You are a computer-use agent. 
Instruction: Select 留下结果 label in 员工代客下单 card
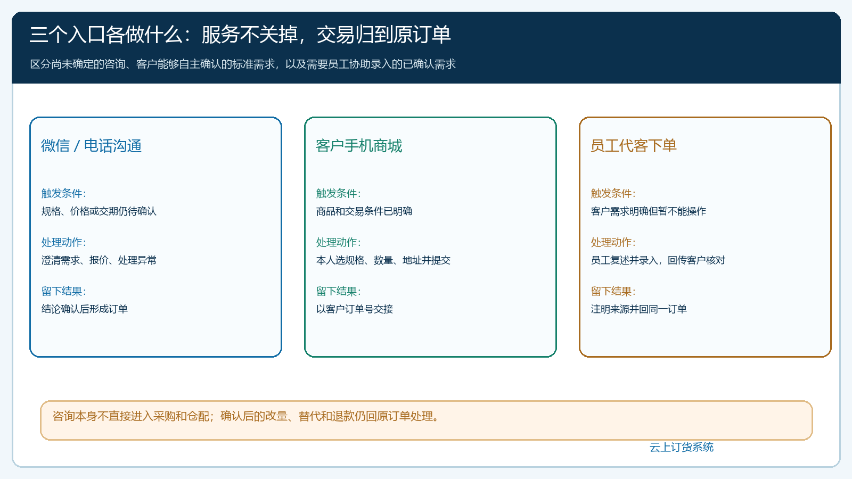pyautogui.click(x=613, y=291)
